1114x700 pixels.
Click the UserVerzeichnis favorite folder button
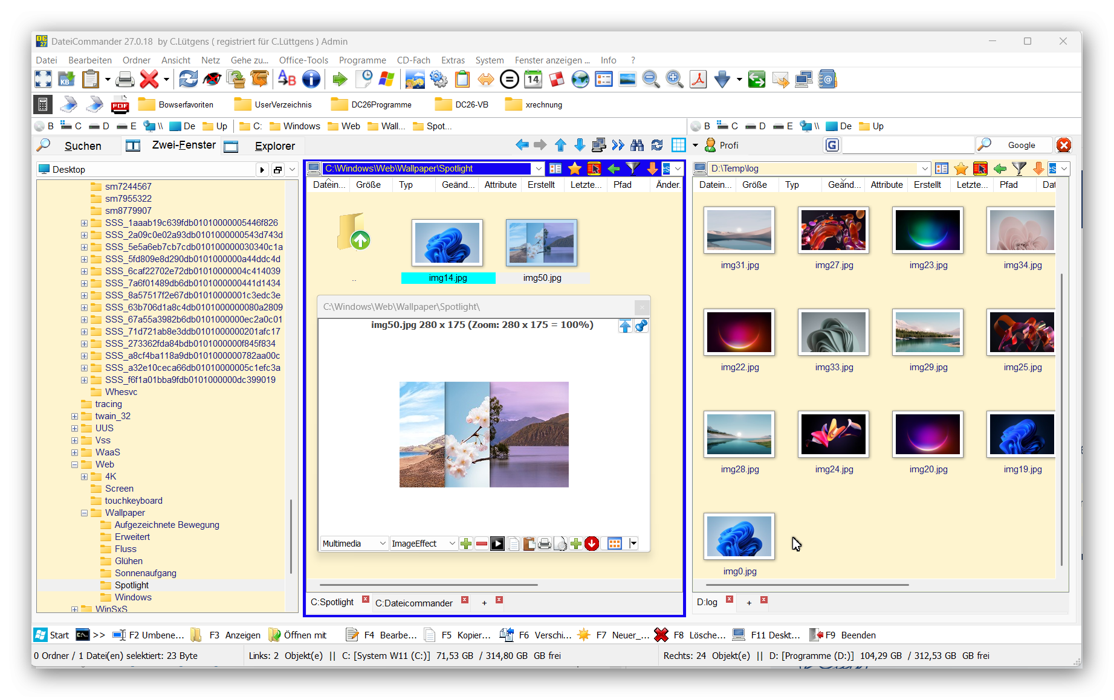(274, 105)
